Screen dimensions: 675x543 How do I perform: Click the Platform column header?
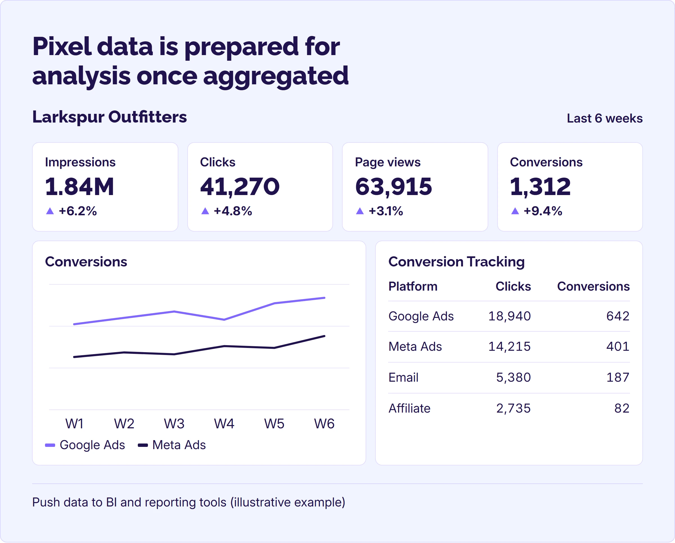tap(413, 286)
